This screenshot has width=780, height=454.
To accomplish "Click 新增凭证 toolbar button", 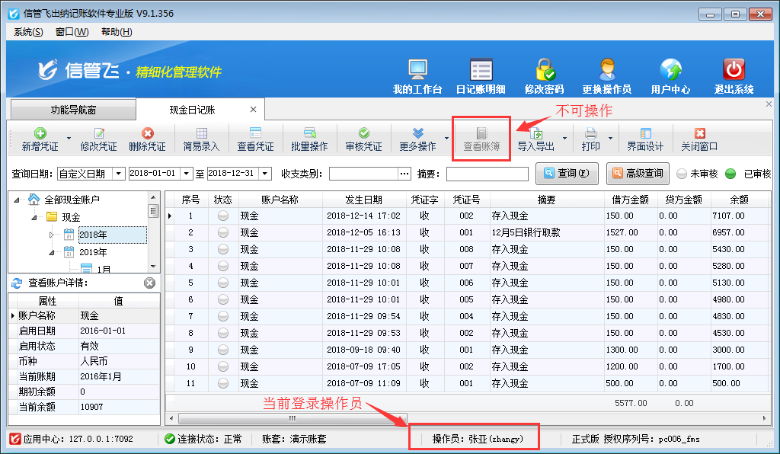I will pos(40,139).
